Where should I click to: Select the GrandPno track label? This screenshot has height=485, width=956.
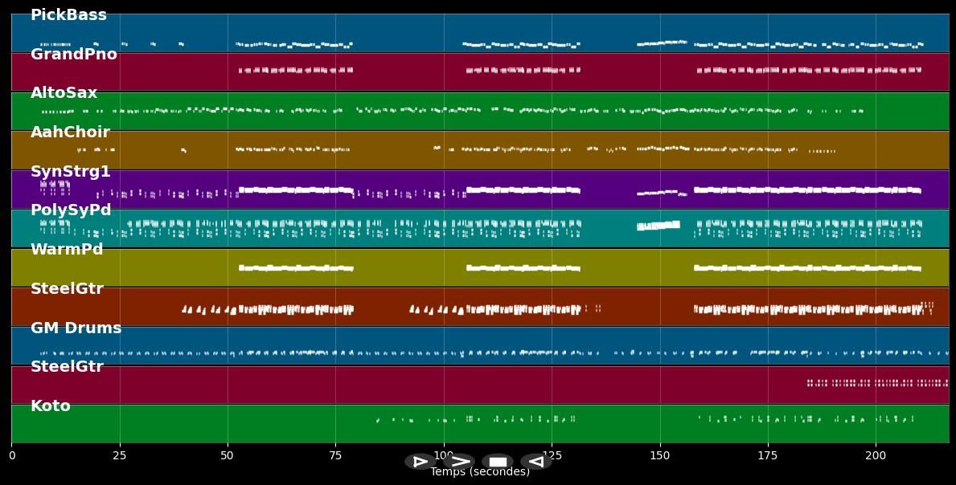click(74, 55)
